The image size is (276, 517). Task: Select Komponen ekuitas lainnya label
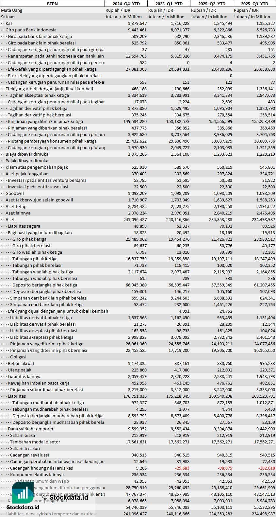tap(37, 474)
